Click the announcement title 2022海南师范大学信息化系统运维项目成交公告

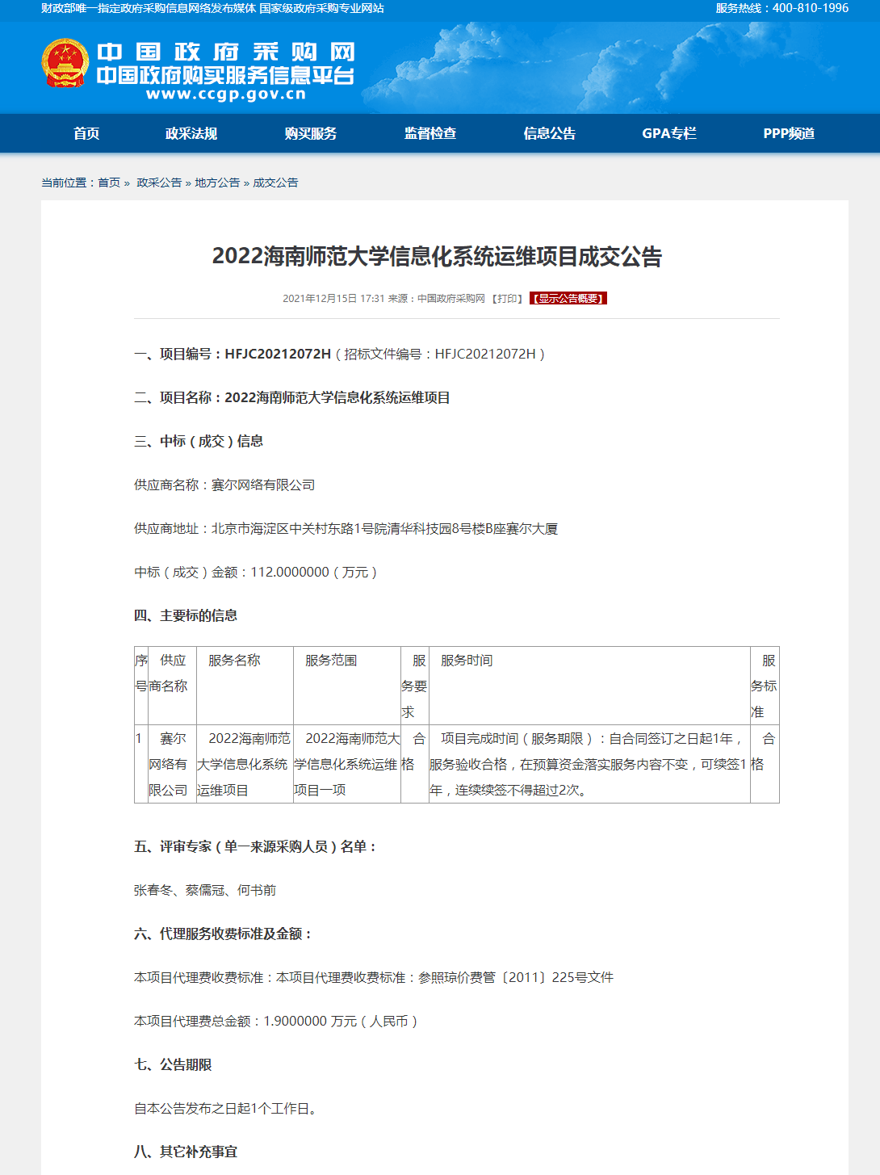(x=437, y=257)
